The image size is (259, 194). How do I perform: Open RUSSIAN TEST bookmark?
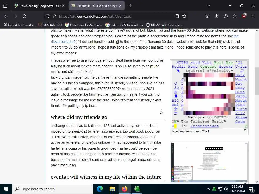click(x=50, y=25)
